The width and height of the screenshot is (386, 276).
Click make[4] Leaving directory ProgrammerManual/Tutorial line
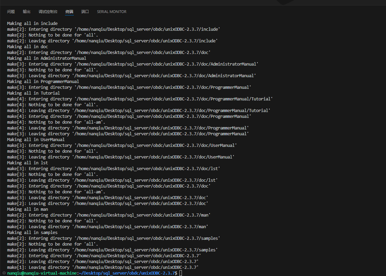coord(138,111)
